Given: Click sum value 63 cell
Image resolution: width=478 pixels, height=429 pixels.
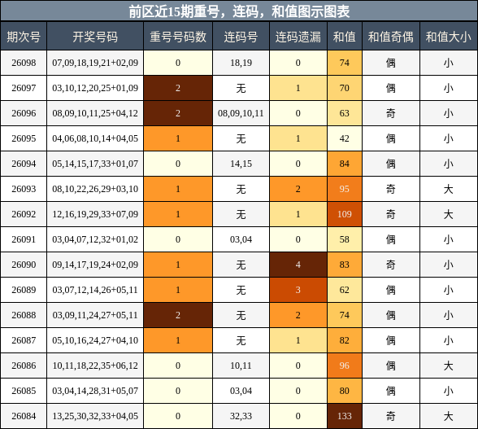Looking at the screenshot, I should coord(345,113).
